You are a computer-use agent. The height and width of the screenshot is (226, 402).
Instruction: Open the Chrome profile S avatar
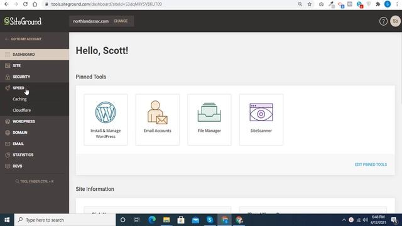click(388, 4)
